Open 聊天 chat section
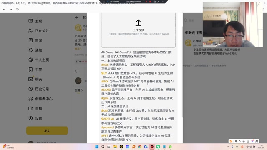267x150 pixels. (x=35, y=79)
